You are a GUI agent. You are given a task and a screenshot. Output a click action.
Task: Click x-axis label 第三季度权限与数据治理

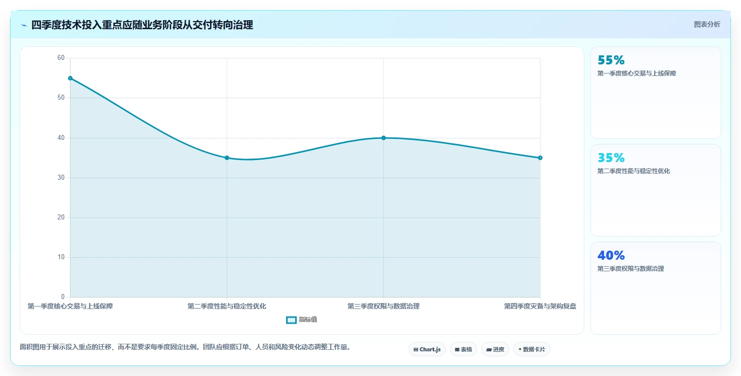pyautogui.click(x=383, y=306)
